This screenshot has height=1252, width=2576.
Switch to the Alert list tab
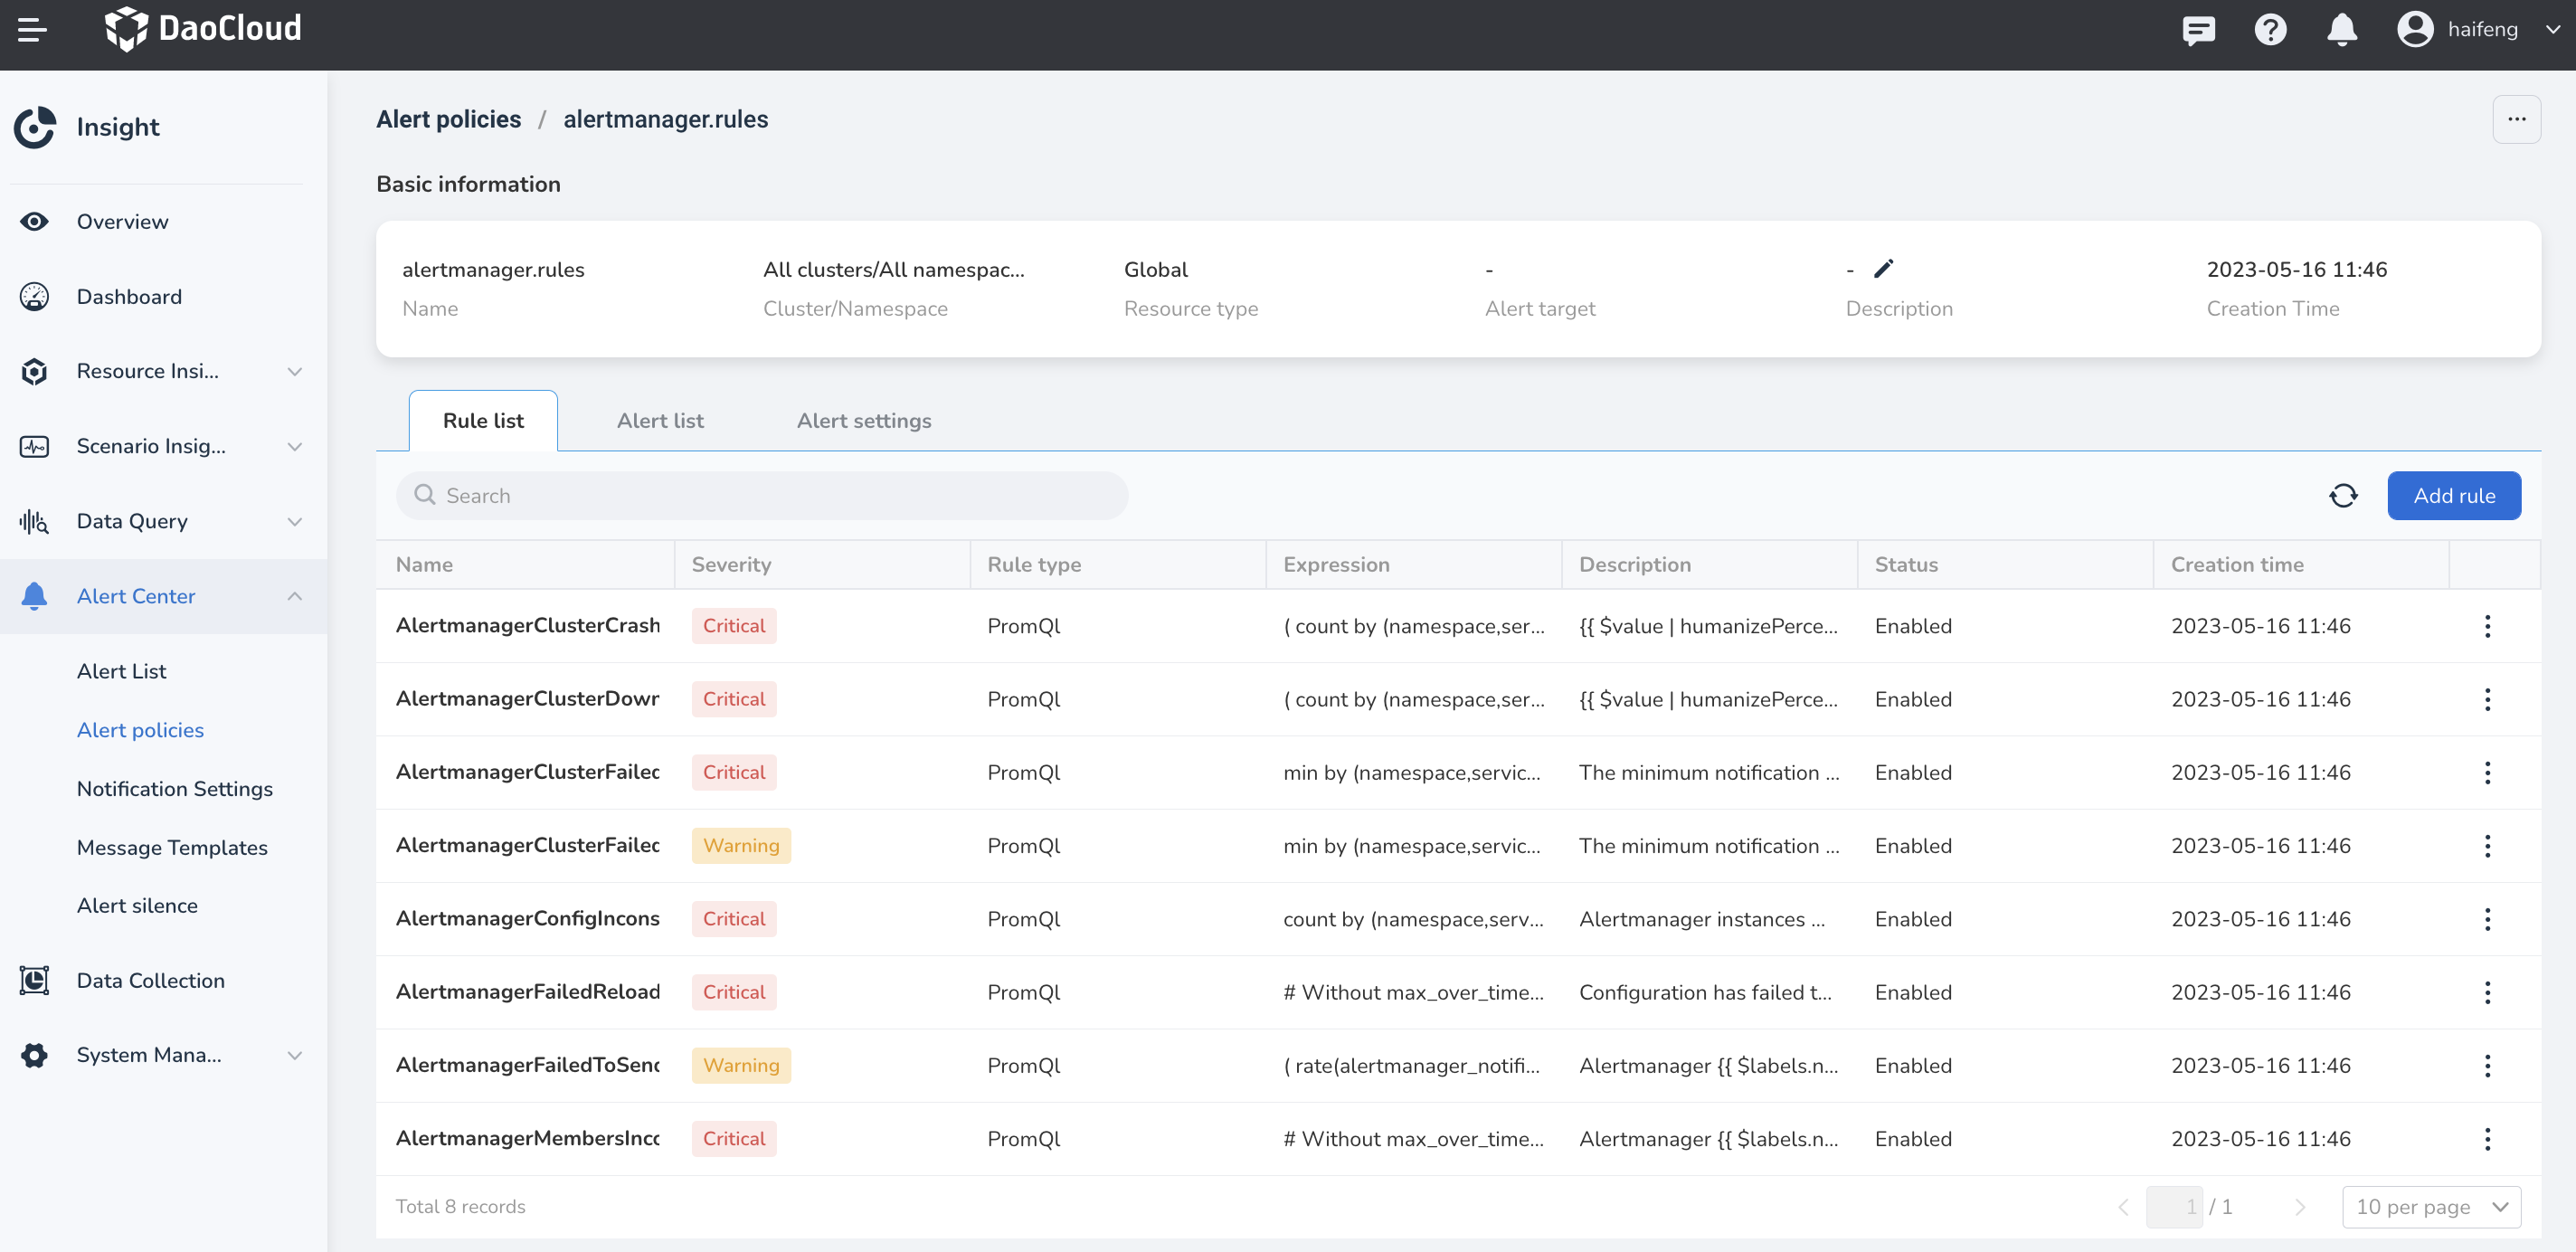[660, 421]
